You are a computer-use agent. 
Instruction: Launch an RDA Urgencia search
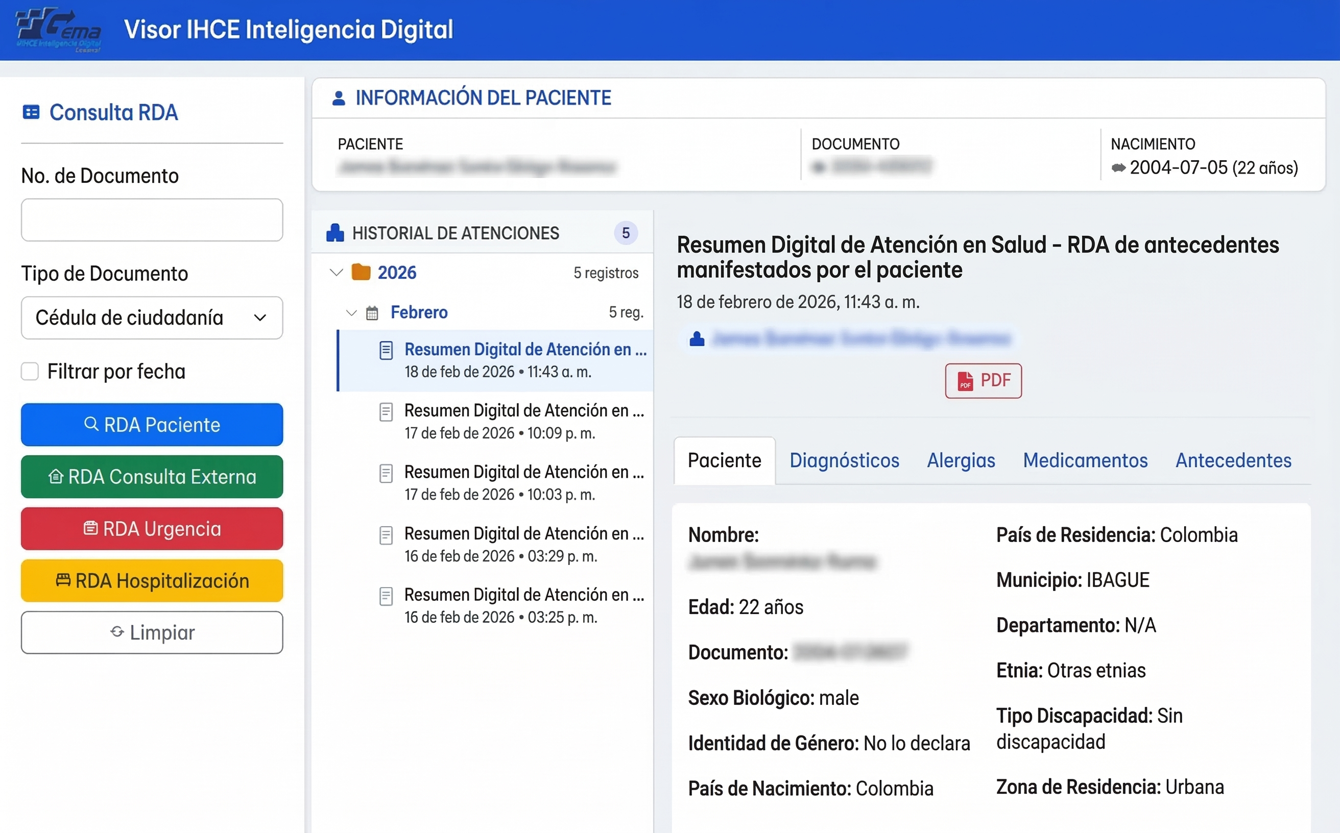(x=152, y=528)
